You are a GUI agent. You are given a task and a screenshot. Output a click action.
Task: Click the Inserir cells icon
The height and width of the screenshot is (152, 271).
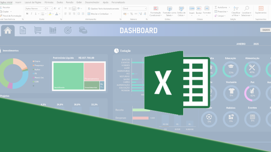192,8
